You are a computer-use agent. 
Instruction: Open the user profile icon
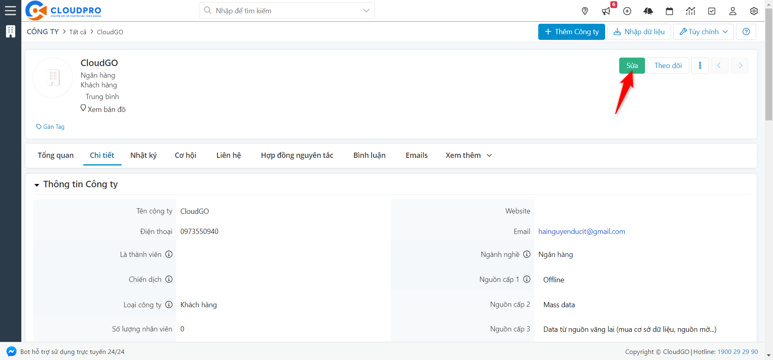[733, 11]
